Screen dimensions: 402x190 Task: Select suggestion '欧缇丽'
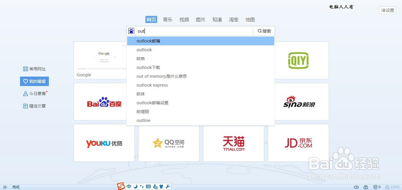(x=201, y=112)
